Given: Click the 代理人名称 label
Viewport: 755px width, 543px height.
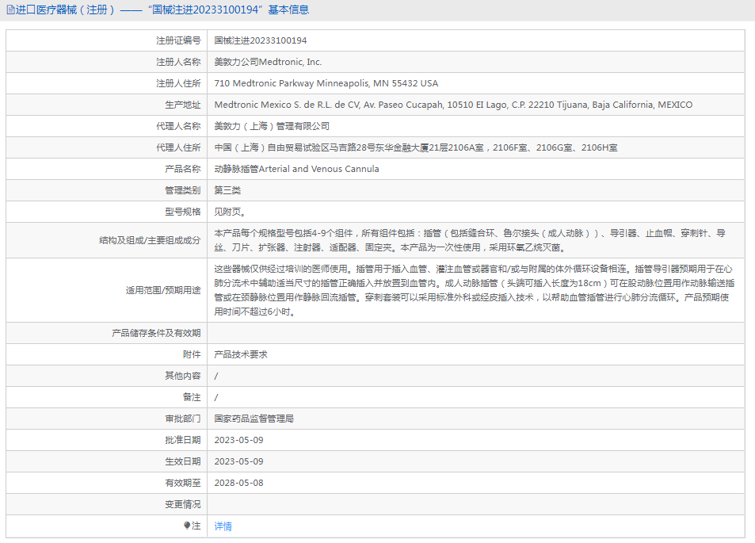Looking at the screenshot, I should click(x=178, y=126).
